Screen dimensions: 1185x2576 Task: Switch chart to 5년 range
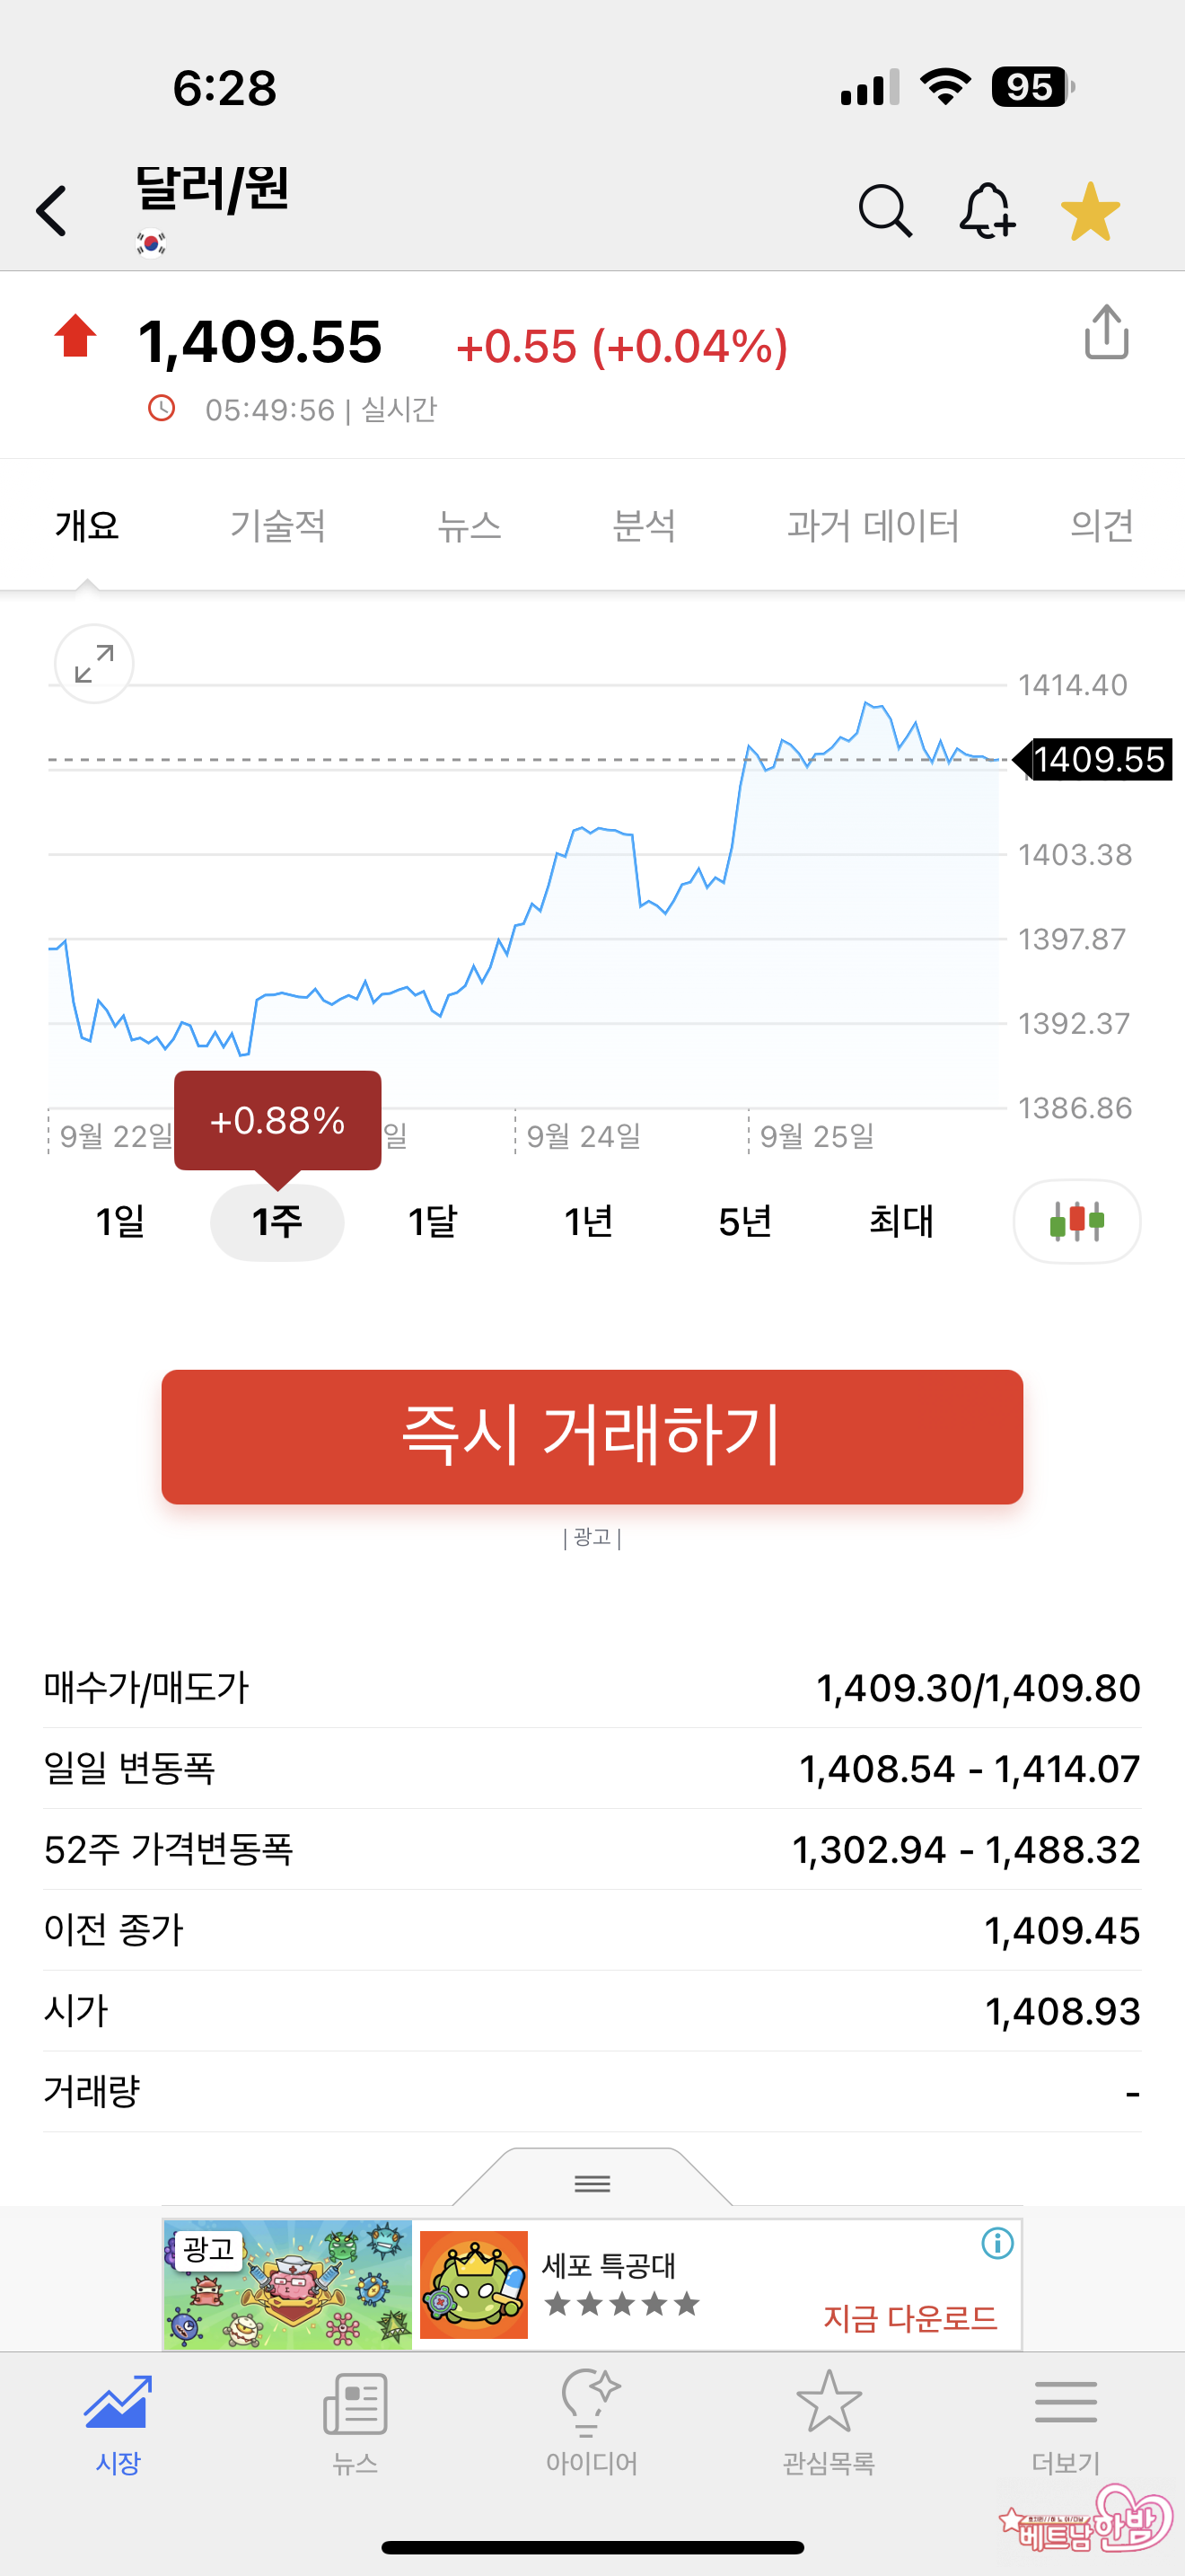tap(744, 1221)
